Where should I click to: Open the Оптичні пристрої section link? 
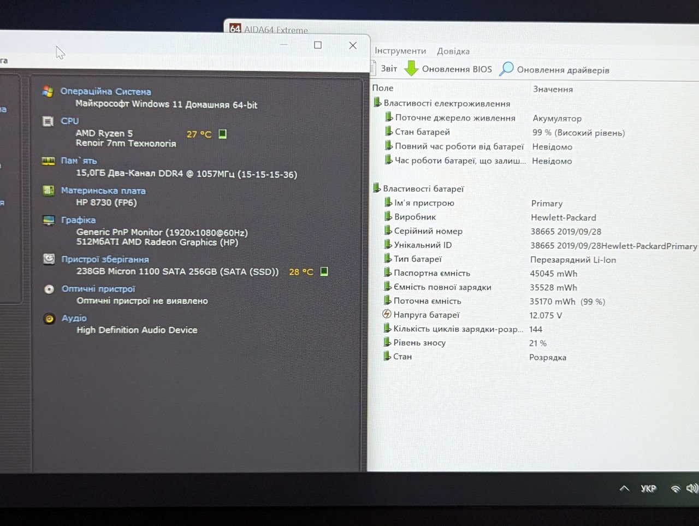(x=98, y=289)
